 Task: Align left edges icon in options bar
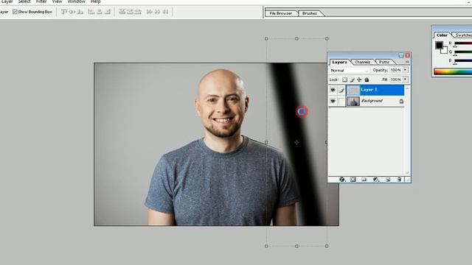coord(91,12)
